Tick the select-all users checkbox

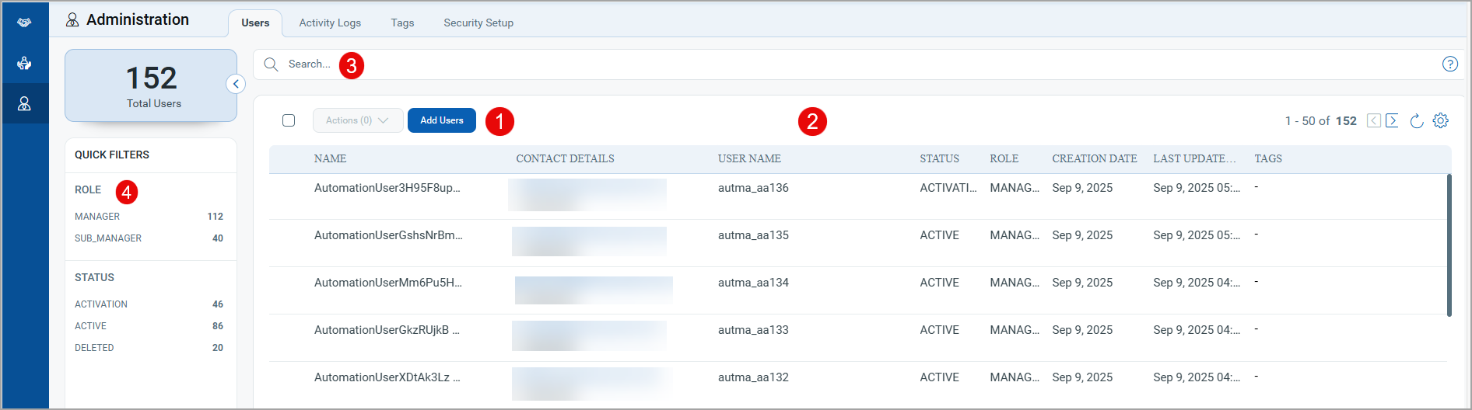289,120
